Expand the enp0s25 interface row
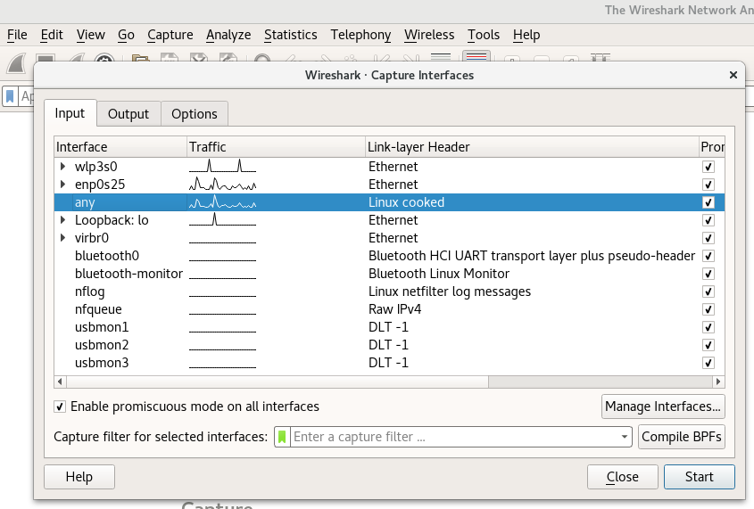The height and width of the screenshot is (509, 754). 62,185
